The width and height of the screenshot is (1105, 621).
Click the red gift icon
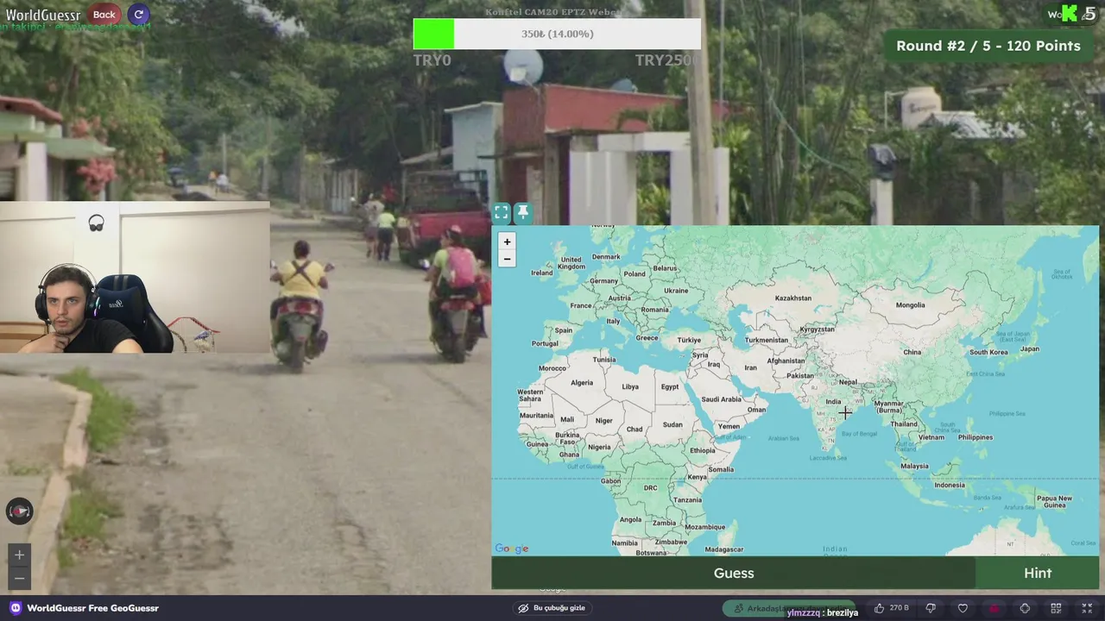pyautogui.click(x=994, y=608)
